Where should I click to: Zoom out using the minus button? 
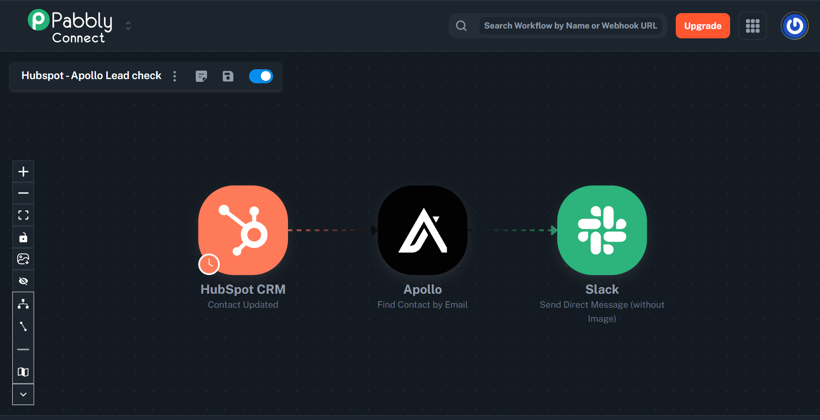(x=23, y=193)
